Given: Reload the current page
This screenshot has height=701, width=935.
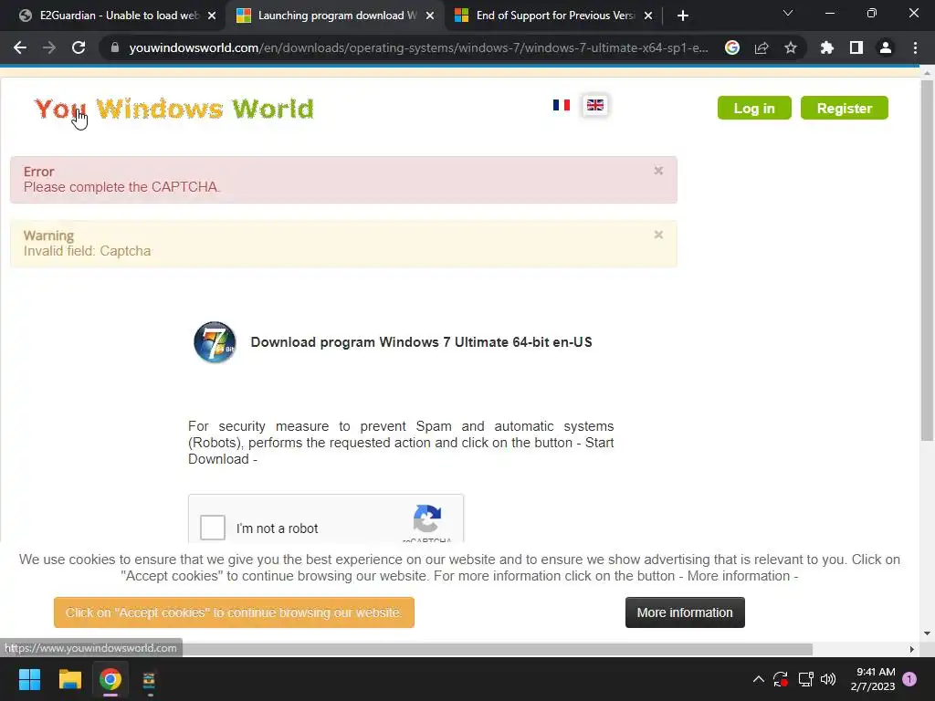Looking at the screenshot, I should [x=79, y=47].
